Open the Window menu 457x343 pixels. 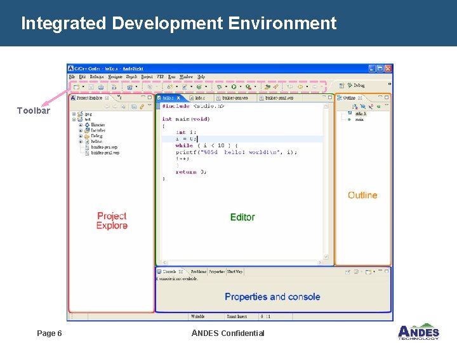[x=186, y=77]
